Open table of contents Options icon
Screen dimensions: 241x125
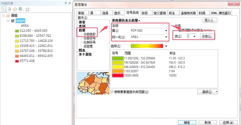pos(27,9)
